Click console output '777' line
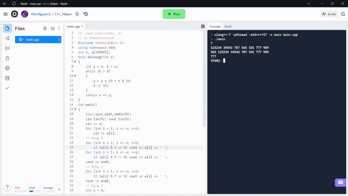The width and height of the screenshot is (348, 196). coord(213,56)
